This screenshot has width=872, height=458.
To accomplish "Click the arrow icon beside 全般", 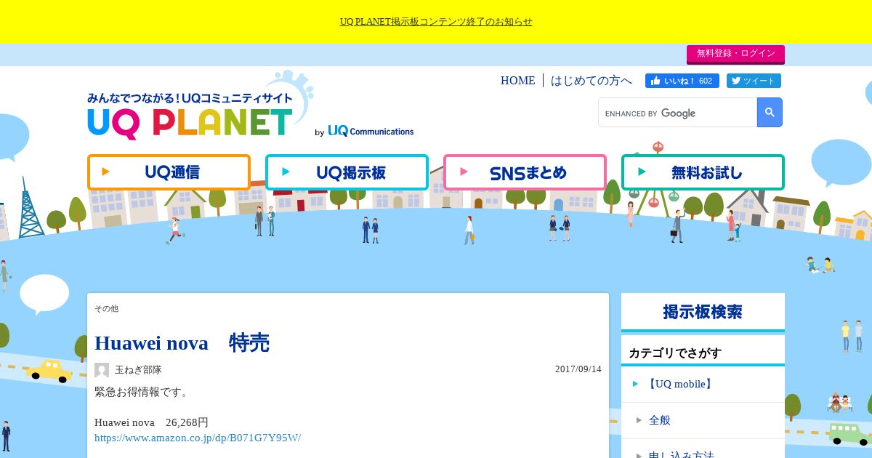I will (639, 420).
